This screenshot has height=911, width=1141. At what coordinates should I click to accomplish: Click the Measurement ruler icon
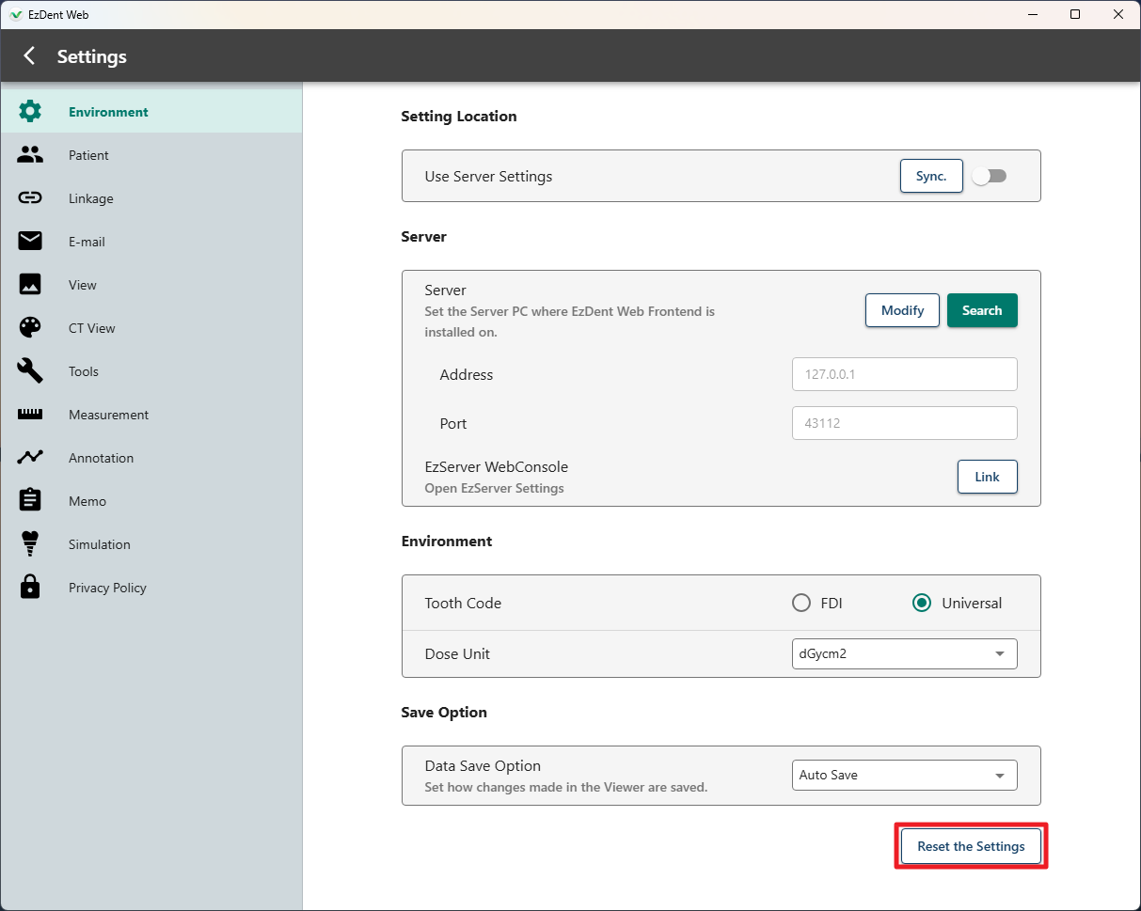click(x=30, y=415)
